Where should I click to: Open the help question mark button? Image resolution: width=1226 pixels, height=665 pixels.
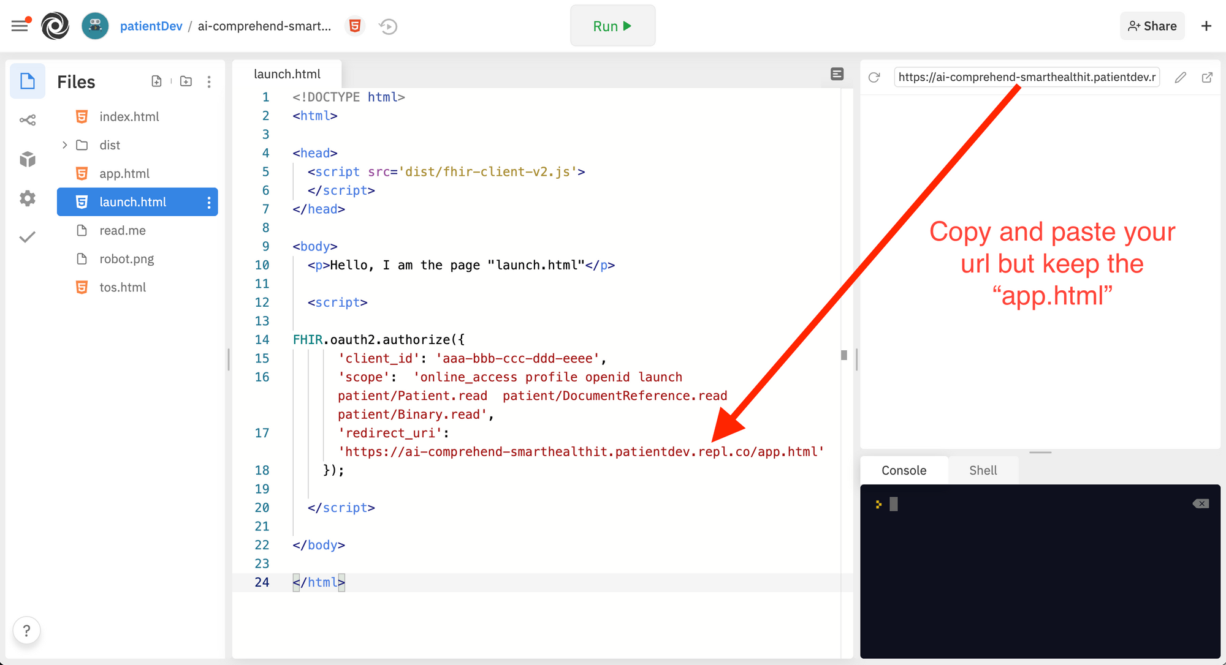click(x=26, y=630)
